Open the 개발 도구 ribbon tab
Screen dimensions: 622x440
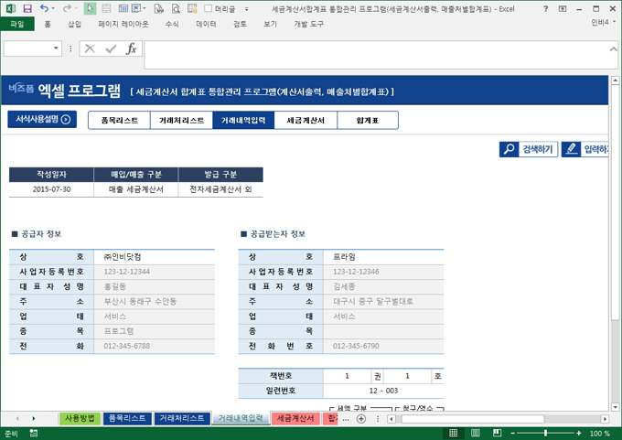click(308, 24)
